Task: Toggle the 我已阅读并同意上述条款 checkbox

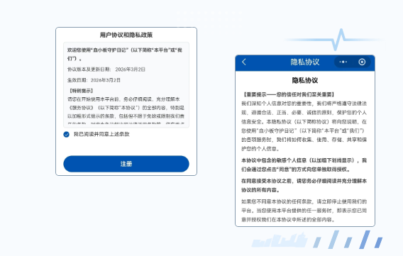Action: [x=66, y=134]
